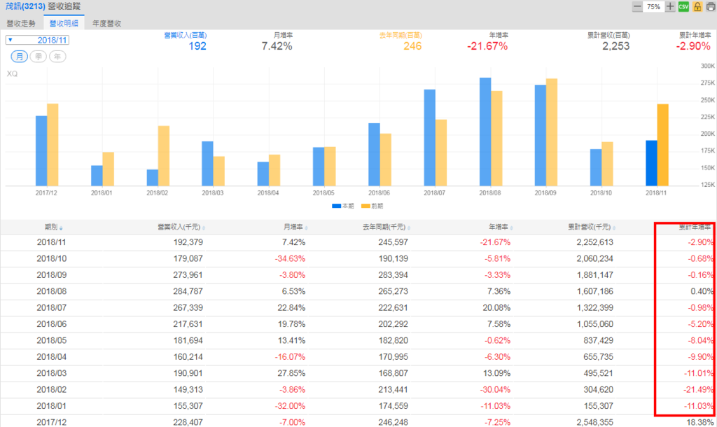Click cumulative revenue cell 495,521
Image resolution: width=717 pixels, height=427 pixels.
click(598, 374)
